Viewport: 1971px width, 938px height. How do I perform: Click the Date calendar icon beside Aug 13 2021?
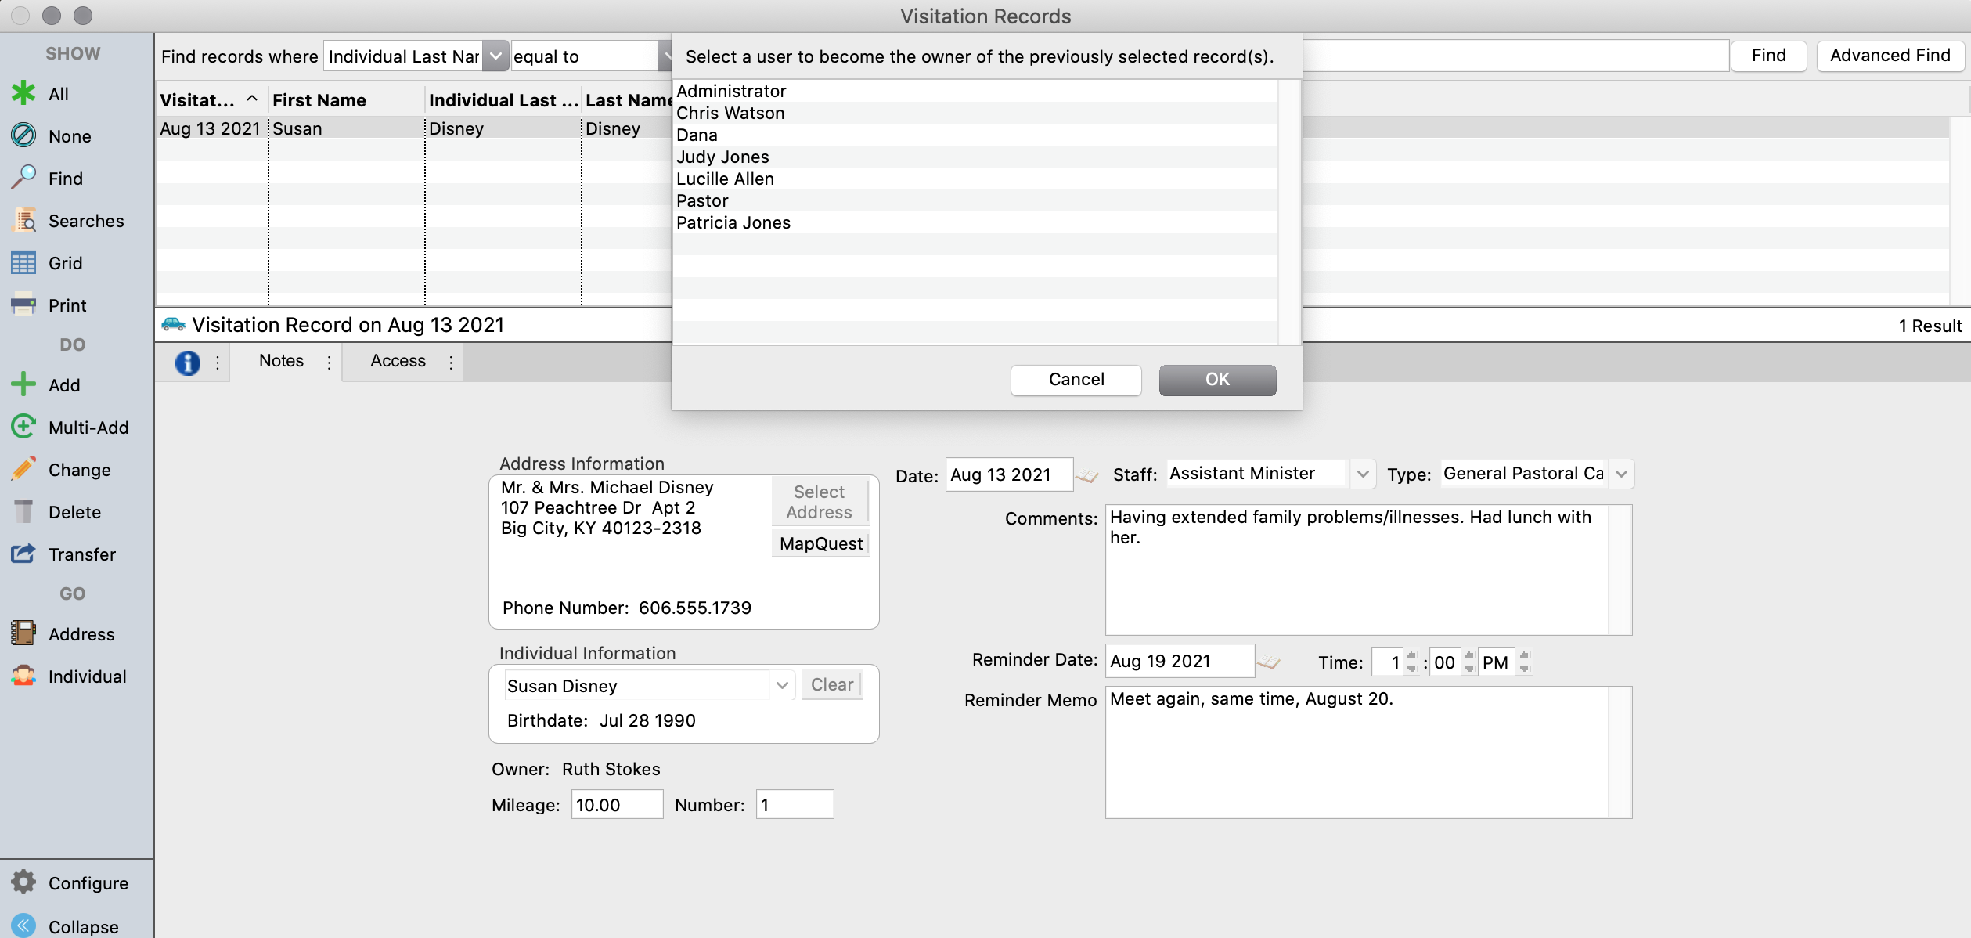click(1087, 475)
